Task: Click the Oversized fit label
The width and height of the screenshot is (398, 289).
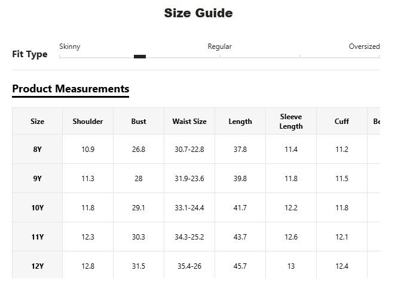Action: (364, 46)
